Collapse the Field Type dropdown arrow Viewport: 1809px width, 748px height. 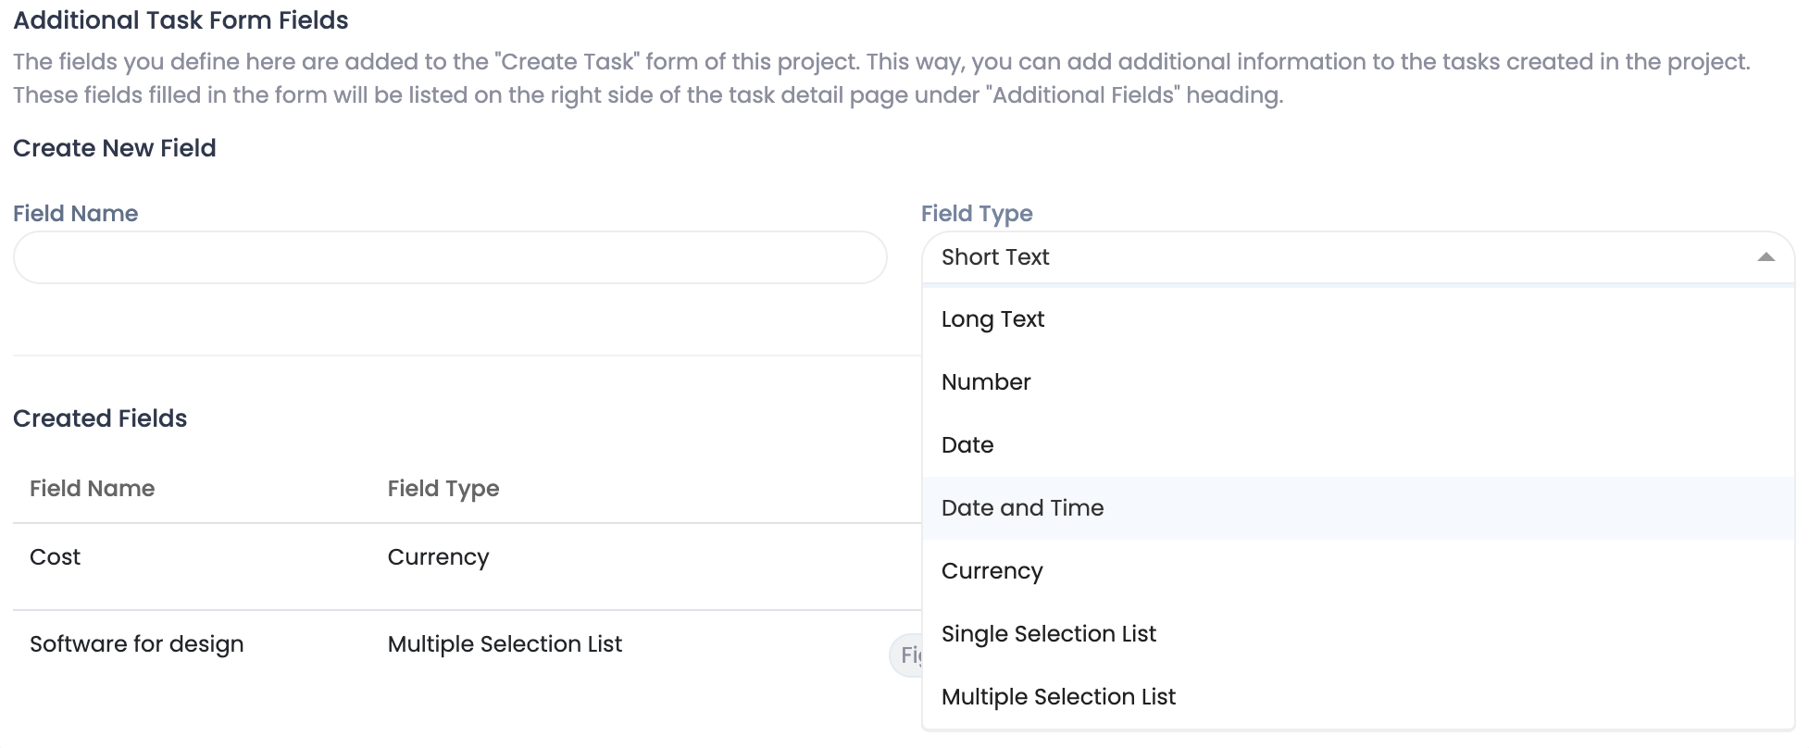[1765, 257]
